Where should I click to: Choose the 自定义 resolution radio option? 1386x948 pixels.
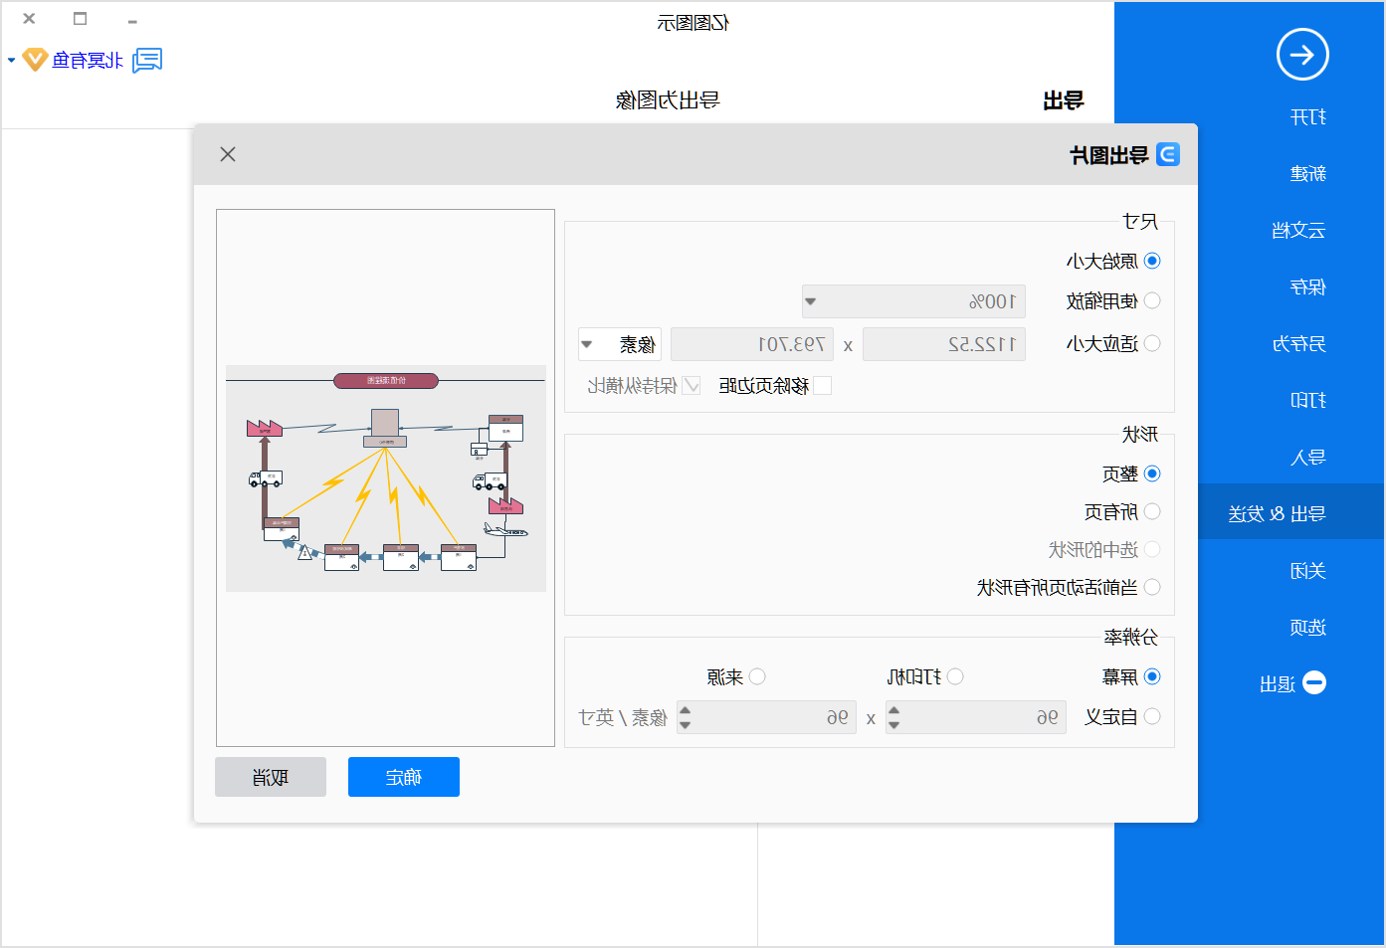point(1152,716)
